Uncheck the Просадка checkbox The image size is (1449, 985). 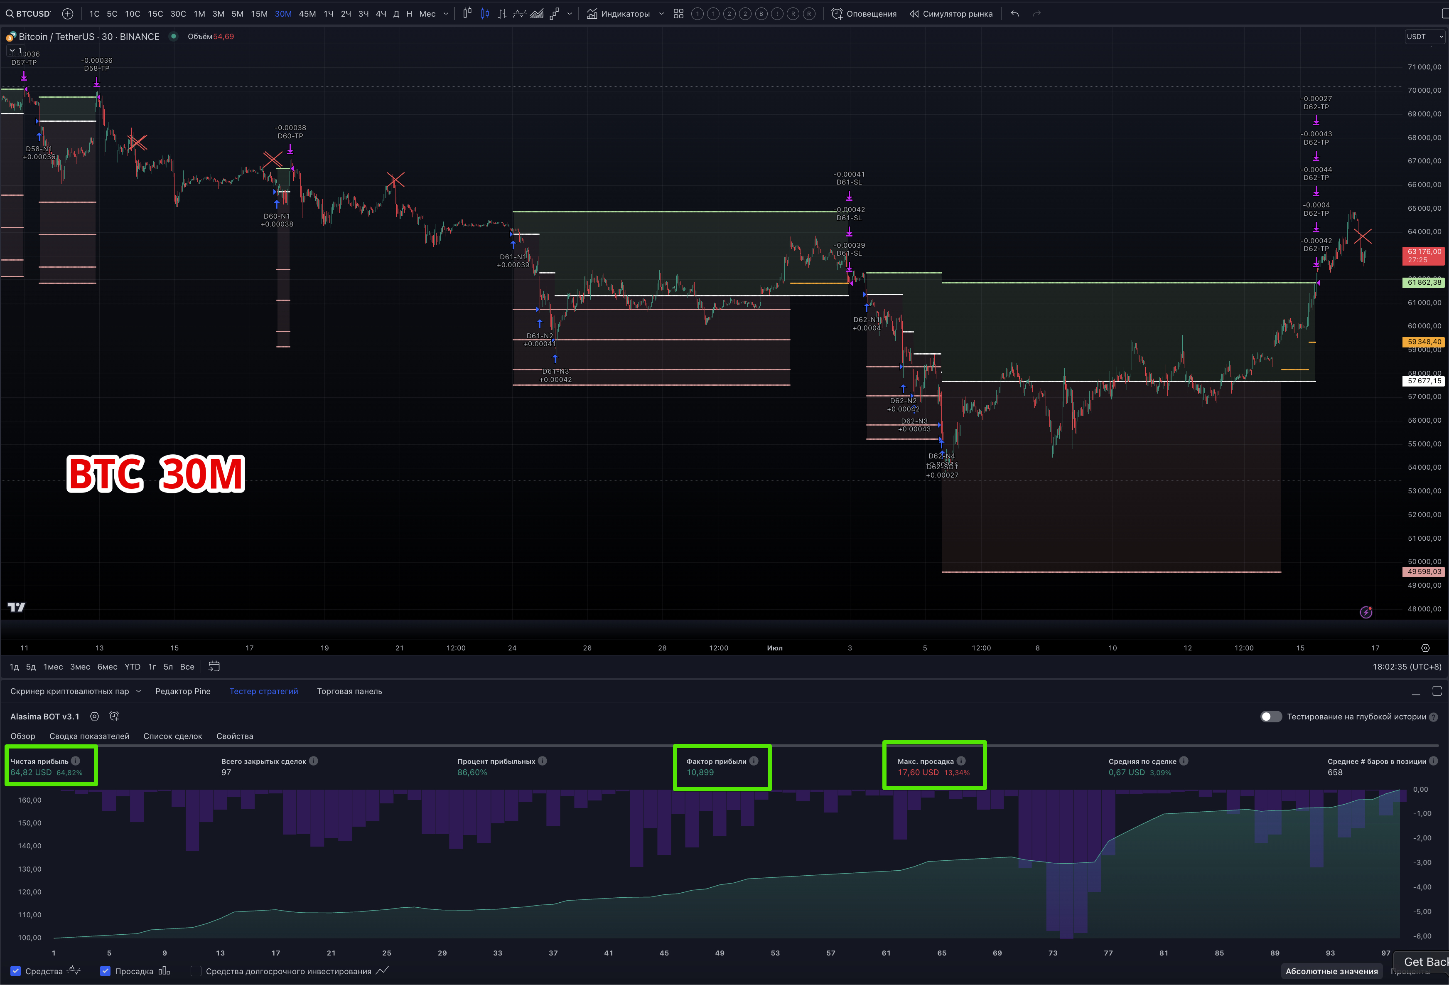coord(106,970)
